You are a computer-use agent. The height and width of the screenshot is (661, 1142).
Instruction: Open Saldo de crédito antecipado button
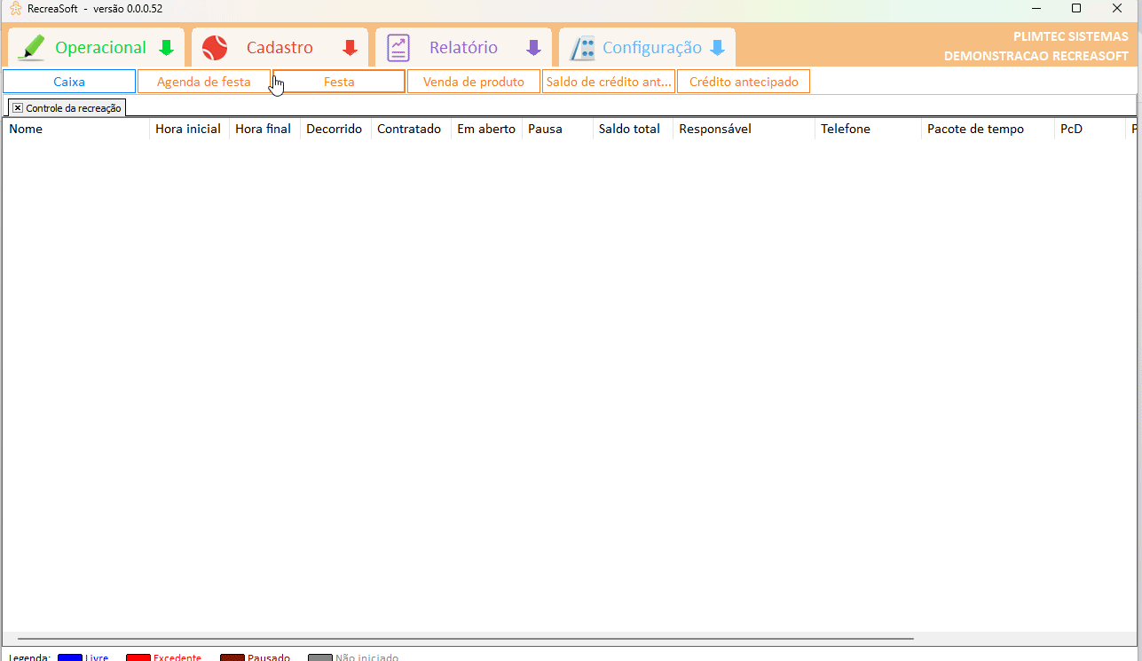tap(609, 82)
